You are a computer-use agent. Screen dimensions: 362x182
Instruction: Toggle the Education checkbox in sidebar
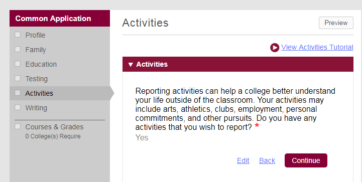point(18,64)
